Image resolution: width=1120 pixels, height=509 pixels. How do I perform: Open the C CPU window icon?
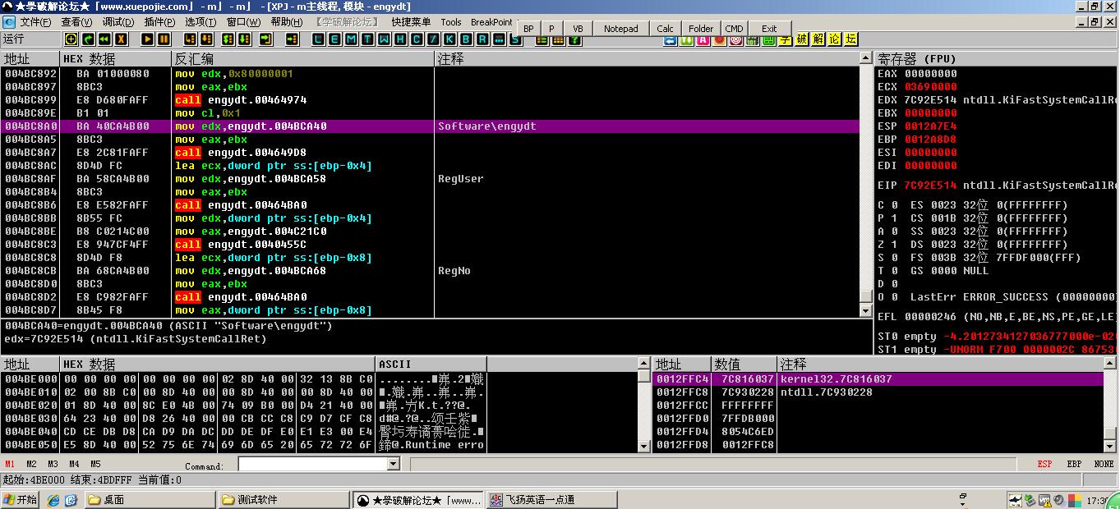(x=417, y=39)
